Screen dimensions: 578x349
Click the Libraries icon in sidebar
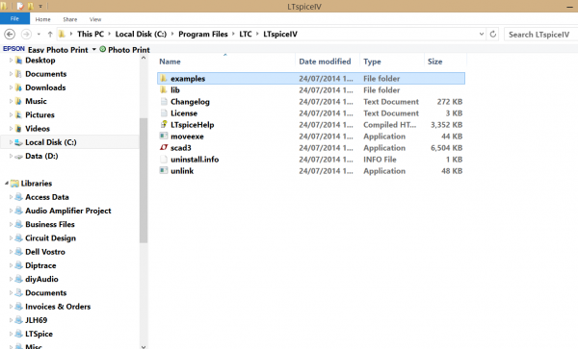click(14, 183)
